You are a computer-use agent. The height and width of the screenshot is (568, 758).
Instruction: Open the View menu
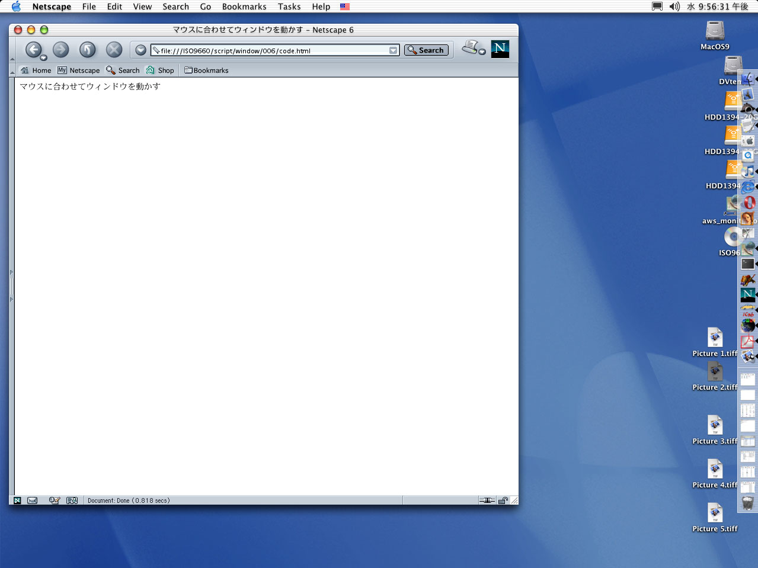[142, 7]
